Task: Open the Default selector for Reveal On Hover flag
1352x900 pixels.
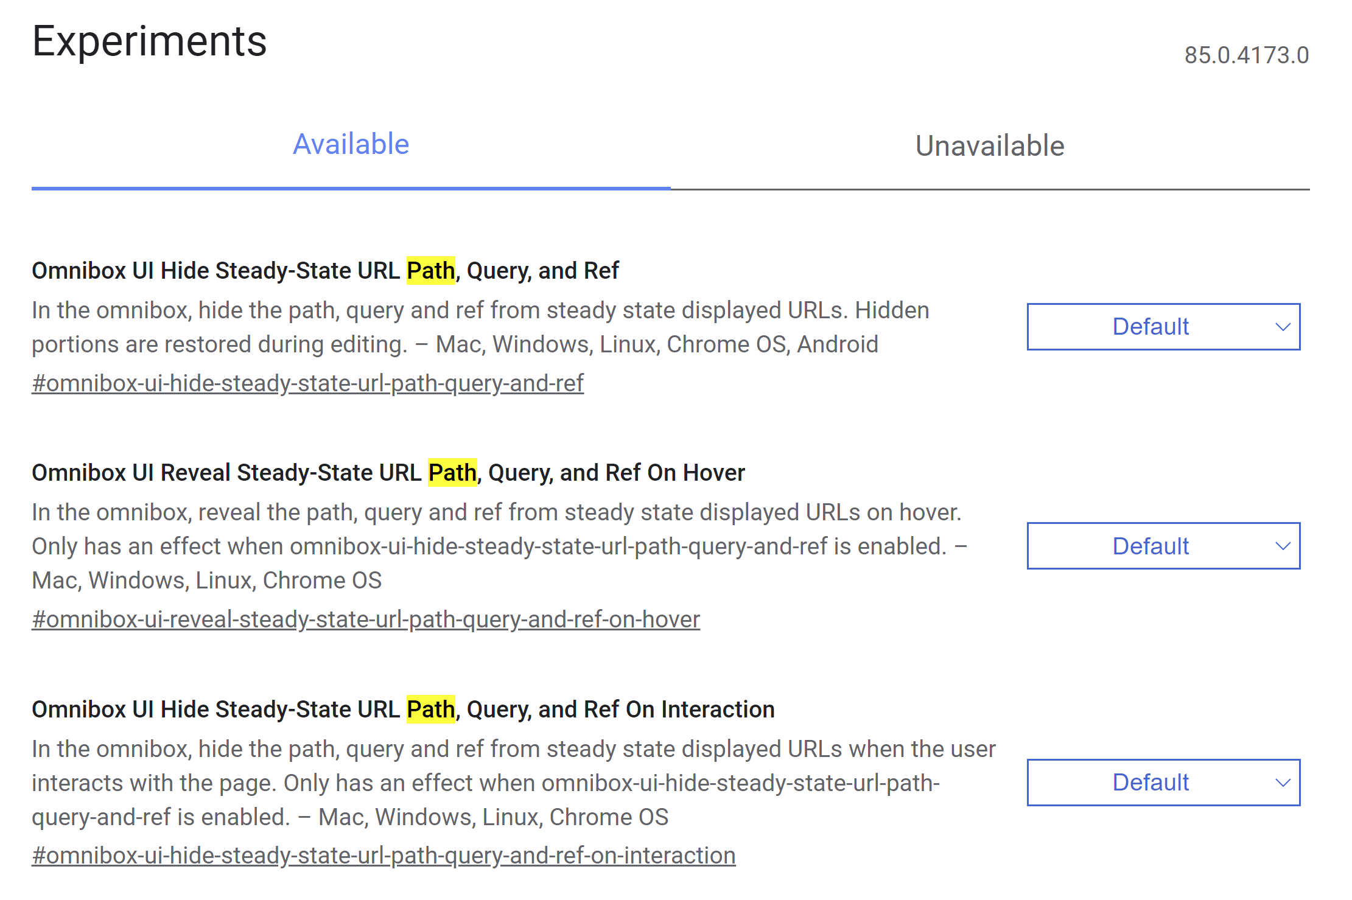Action: [x=1163, y=546]
